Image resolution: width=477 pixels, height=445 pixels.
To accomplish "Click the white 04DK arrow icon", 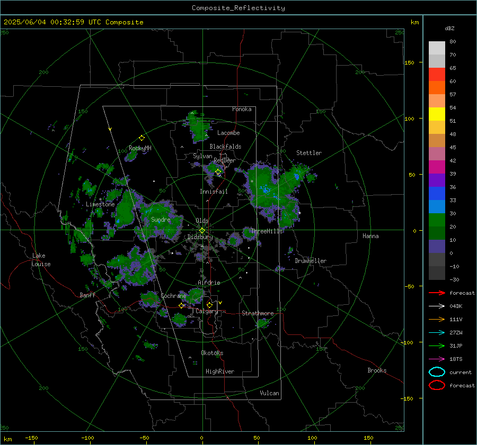I will (x=437, y=306).
